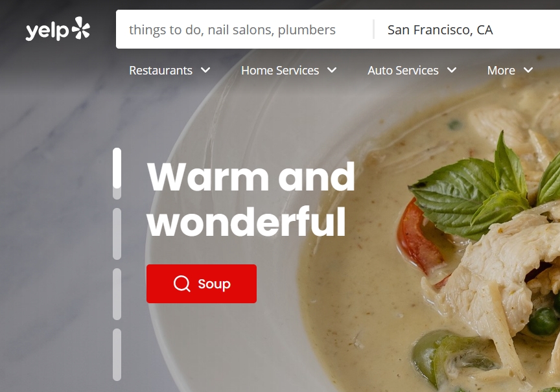This screenshot has height=392, width=560.
Task: Open the Home Services menu label
Action: pyautogui.click(x=280, y=71)
